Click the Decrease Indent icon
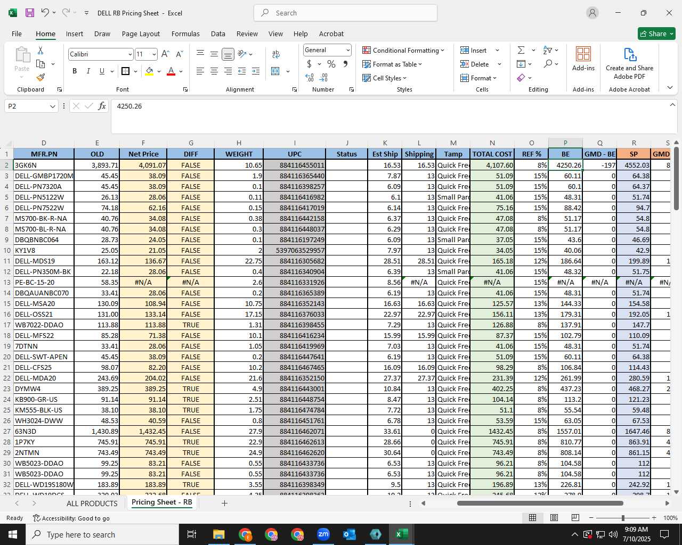 (242, 71)
